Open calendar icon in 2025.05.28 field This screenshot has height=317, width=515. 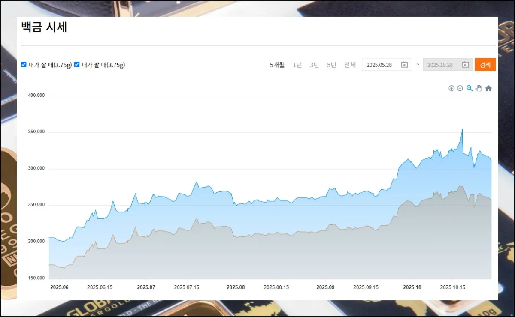[404, 65]
